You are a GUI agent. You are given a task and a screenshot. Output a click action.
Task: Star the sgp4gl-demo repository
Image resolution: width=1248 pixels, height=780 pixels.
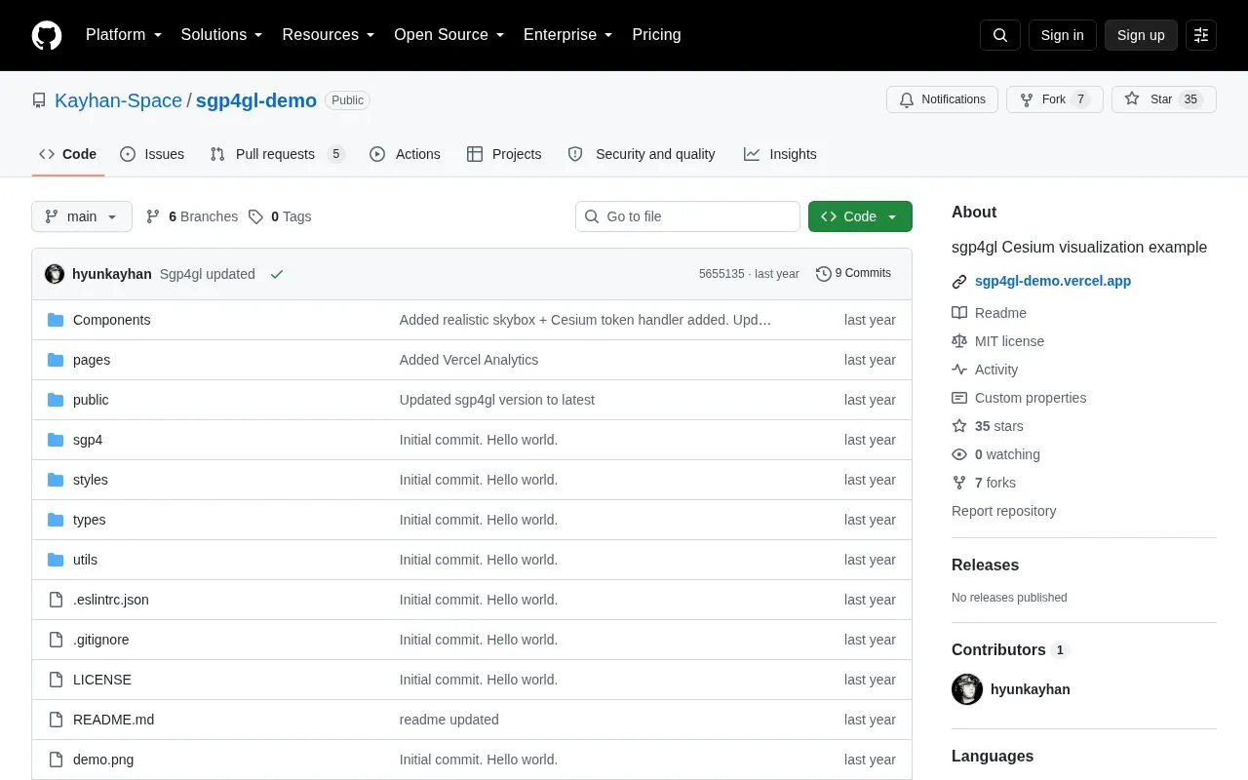pyautogui.click(x=1163, y=99)
